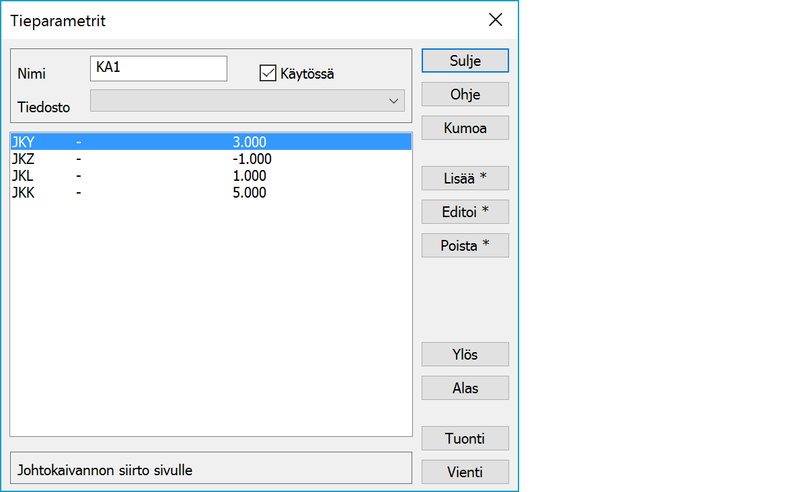
Task: Close the Tieparametrit dialog with X
Action: pos(496,20)
